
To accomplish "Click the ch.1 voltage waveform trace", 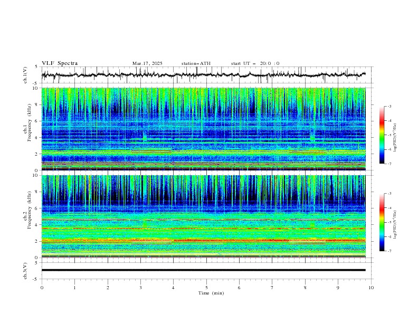I will tap(203, 75).
